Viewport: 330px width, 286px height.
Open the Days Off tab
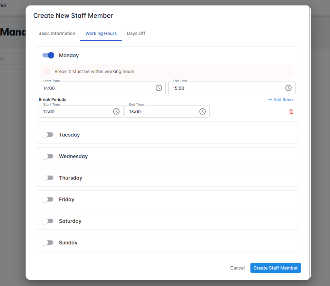pos(136,33)
